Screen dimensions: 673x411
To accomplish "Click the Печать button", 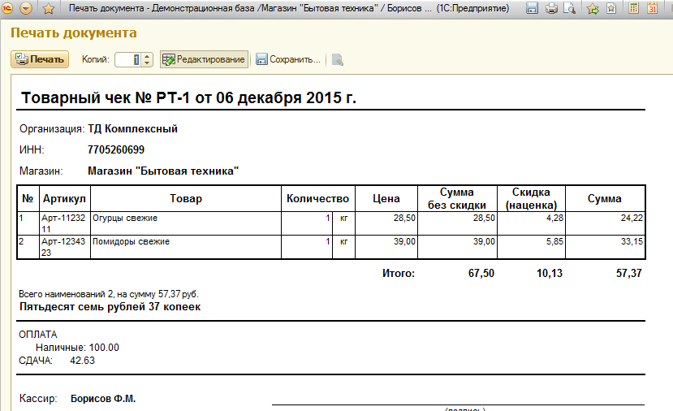I will coord(40,59).
